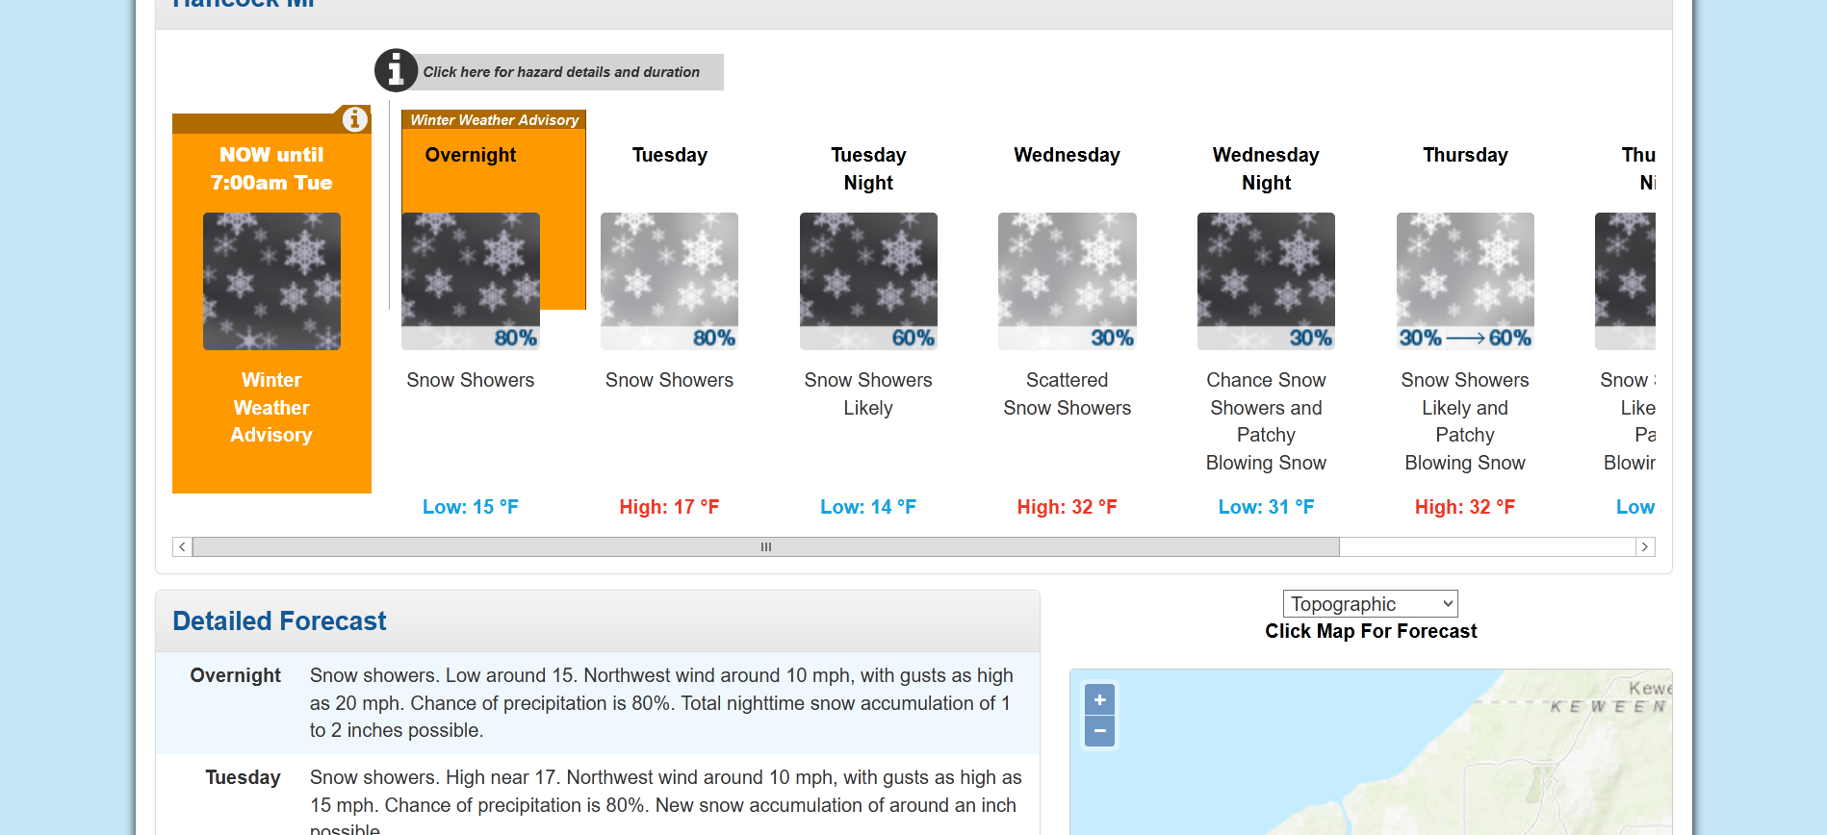Viewport: 1827px width, 835px height.
Task: Click the Tuesday Night snow icon
Action: click(x=867, y=280)
